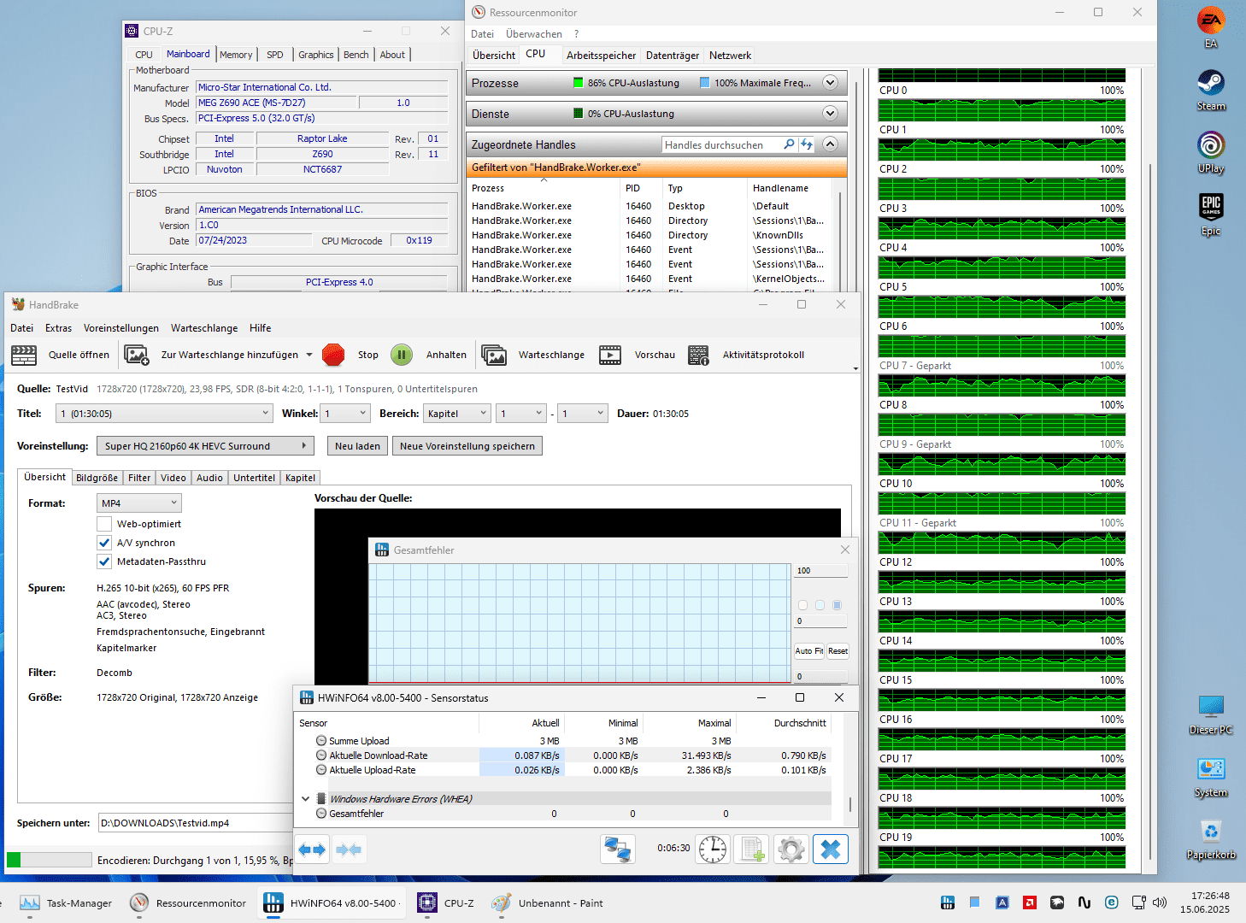
Task: Click the Zur Warteschlange hinzufügen picture icon
Action: [x=137, y=355]
